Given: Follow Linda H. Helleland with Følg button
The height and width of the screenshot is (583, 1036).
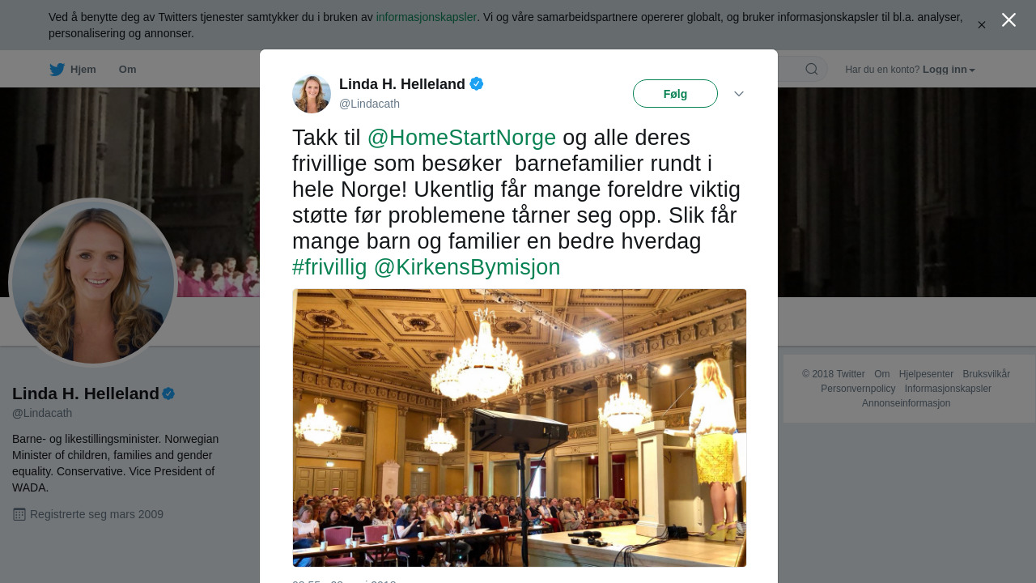Looking at the screenshot, I should pos(675,94).
